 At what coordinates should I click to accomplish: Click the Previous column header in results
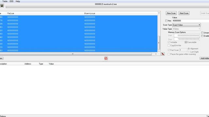pos(90,13)
